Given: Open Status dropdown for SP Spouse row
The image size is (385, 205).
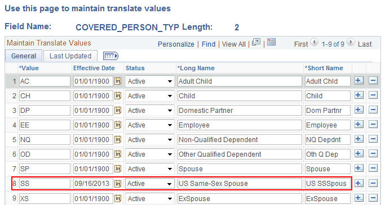Looking at the screenshot, I should [150, 169].
